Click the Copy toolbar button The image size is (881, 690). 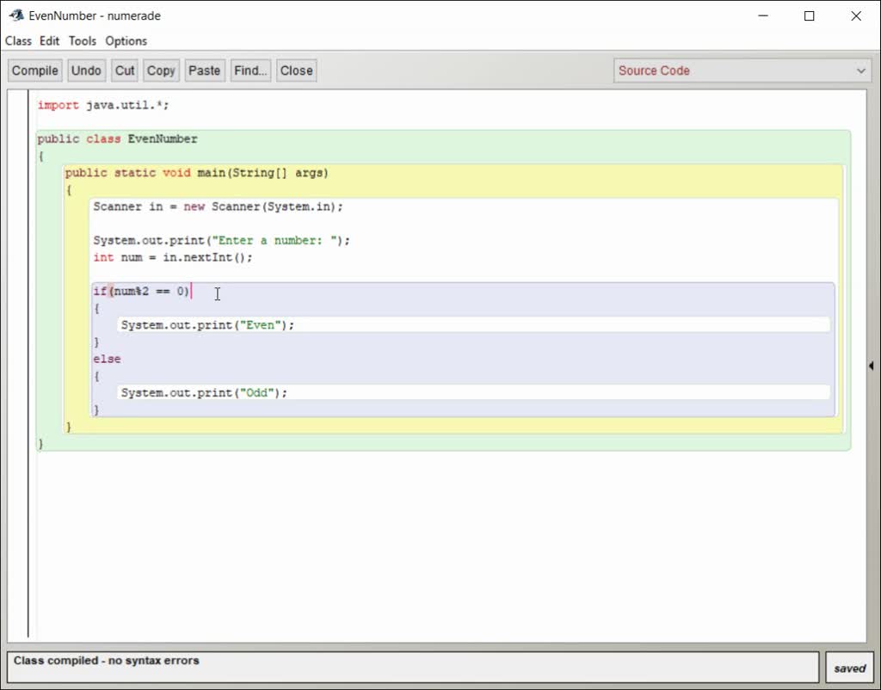pos(161,71)
